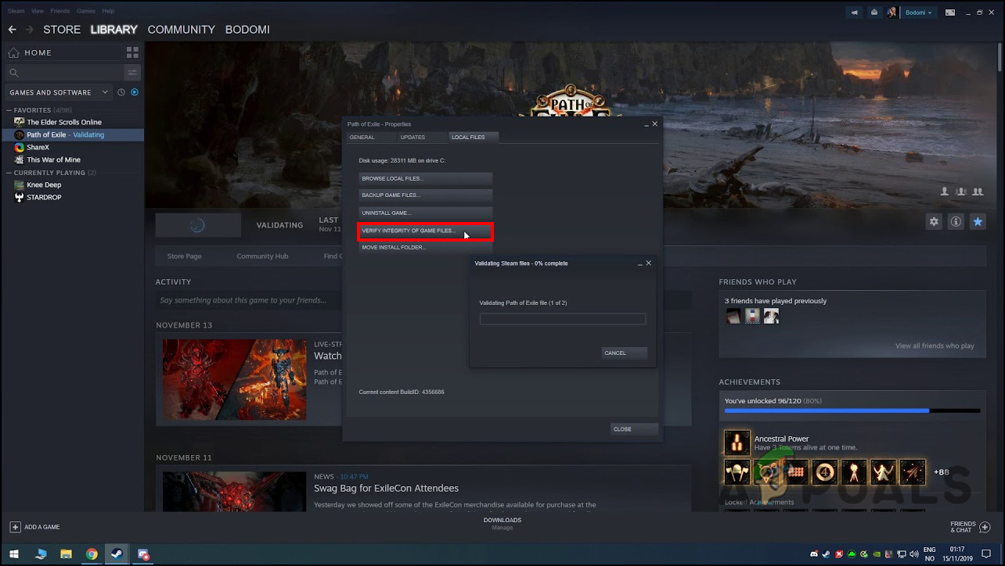Click the Add a Game plus icon

(x=15, y=527)
